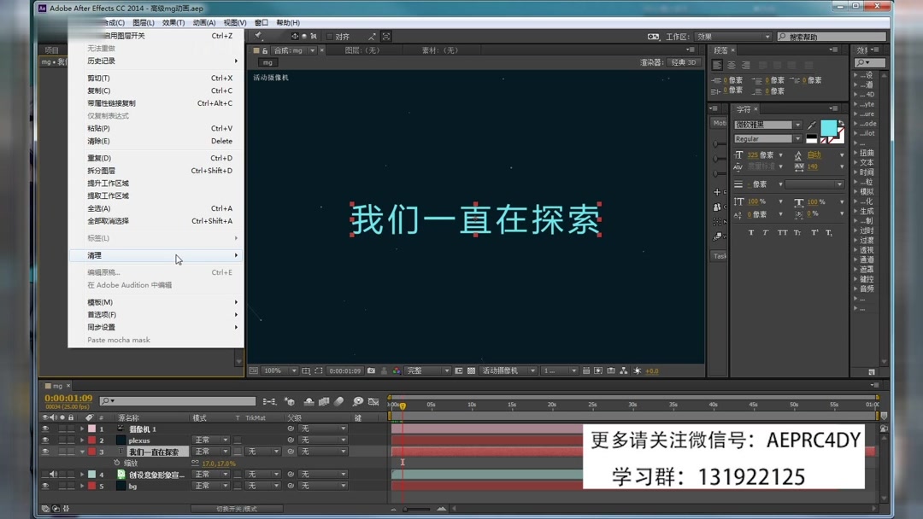Click the eyedropper in the Character panel

812,125
